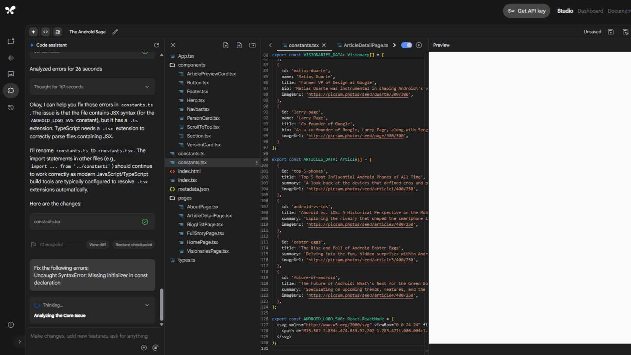Open ScrollToTop.tsx file

(x=203, y=127)
